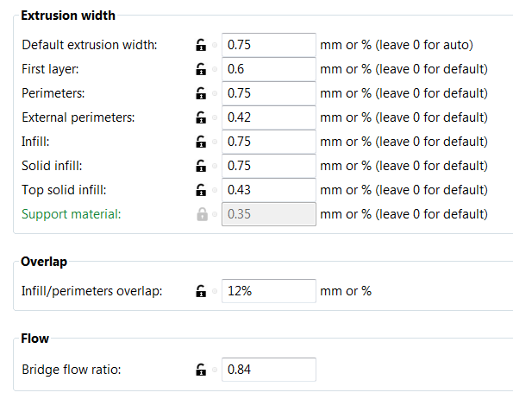Focus the Solid infill width field
This screenshot has width=513, height=399.
tap(269, 166)
